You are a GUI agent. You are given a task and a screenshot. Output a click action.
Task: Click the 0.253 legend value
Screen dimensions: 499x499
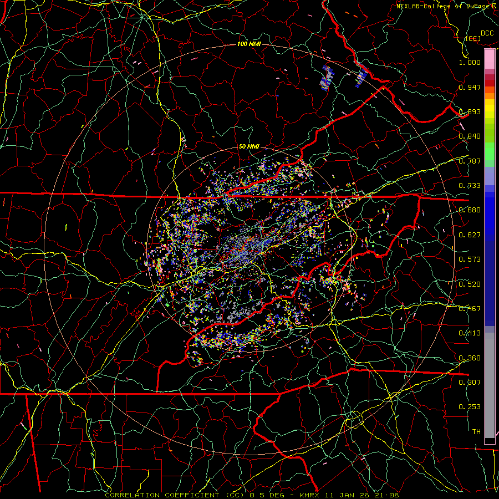470,407
